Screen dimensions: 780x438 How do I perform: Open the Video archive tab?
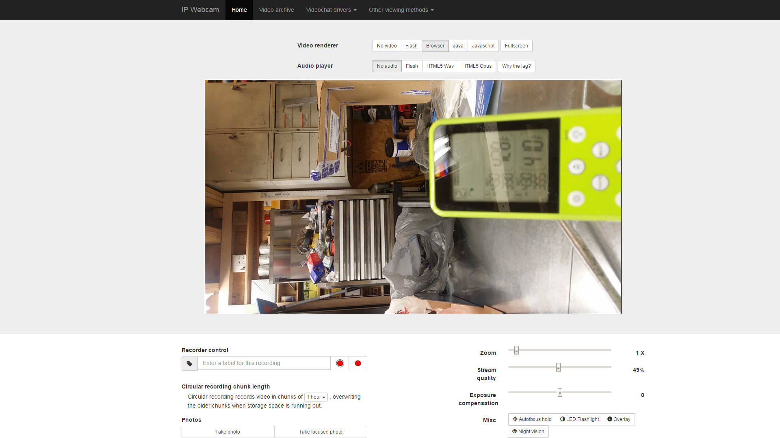(276, 10)
